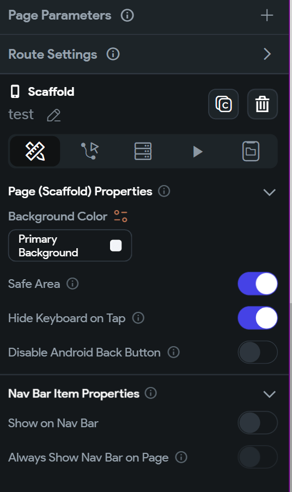This screenshot has width=292, height=492.
Task: Click Primary Background color swatch
Action: [116, 245]
